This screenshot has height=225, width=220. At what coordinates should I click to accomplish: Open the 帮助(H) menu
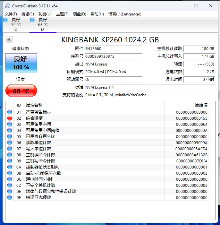tap(97, 14)
